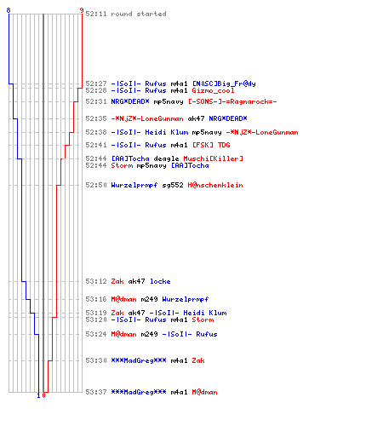Click M@dman at the 53:16 entry
The image size is (383, 426).
(x=123, y=299)
